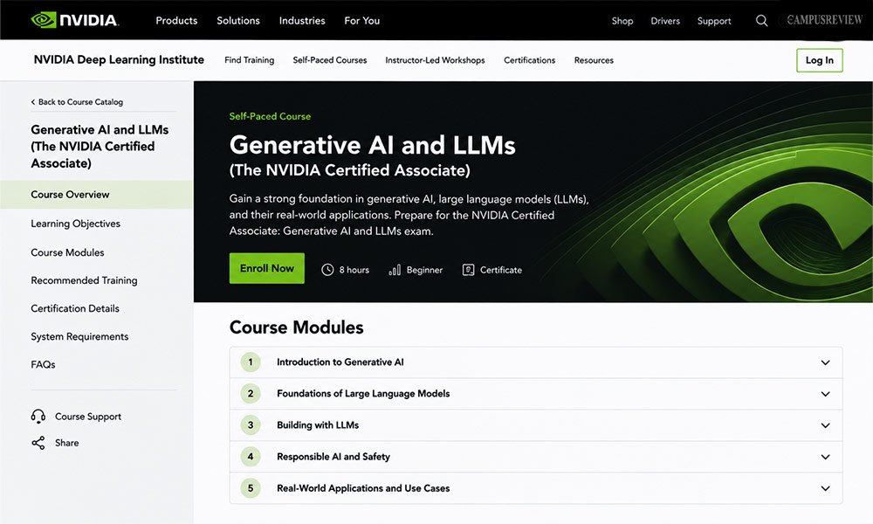Click Foundations of Large Language Models title

click(363, 394)
